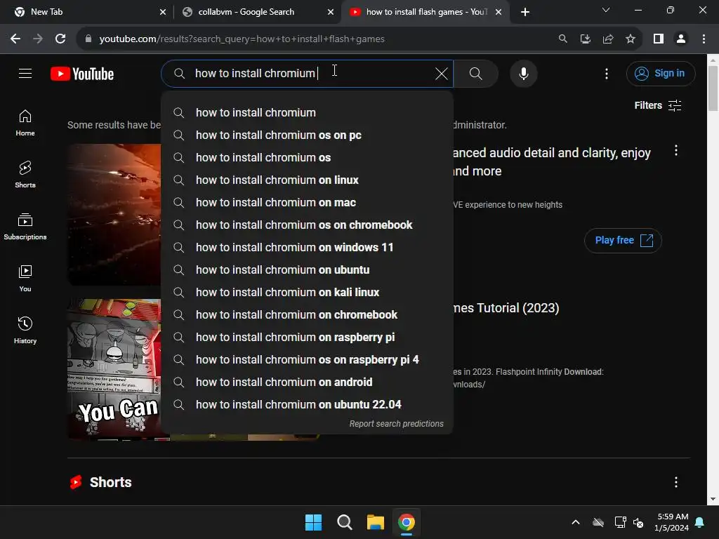The height and width of the screenshot is (539, 719).
Task: Select suggestion 'how to install chromium on kali linux'
Action: (308, 292)
